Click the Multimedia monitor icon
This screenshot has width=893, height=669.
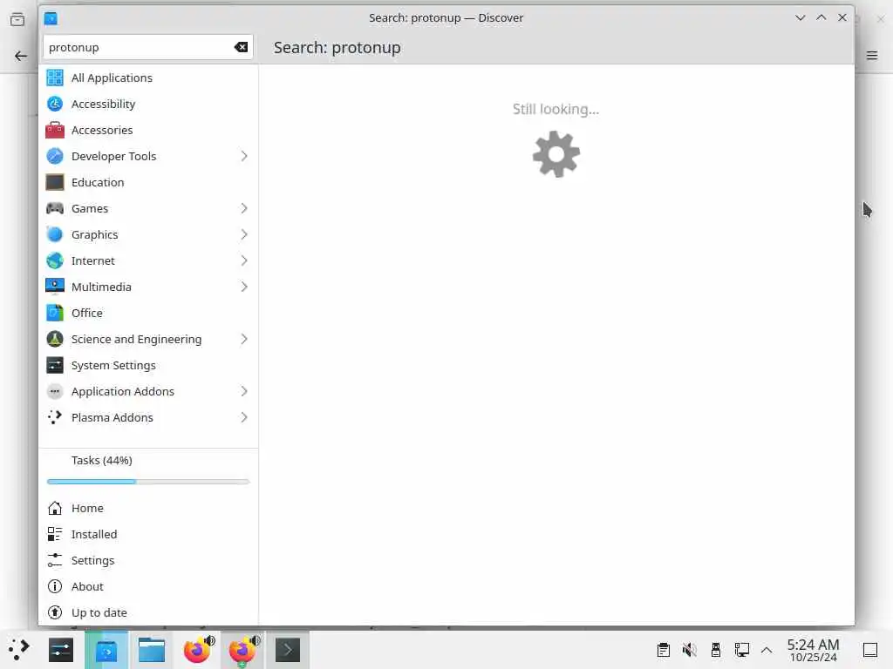tap(55, 287)
